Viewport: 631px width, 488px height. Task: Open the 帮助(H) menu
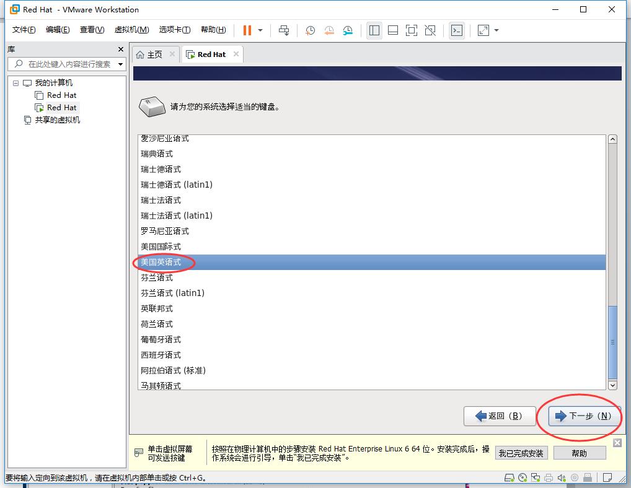pos(213,30)
